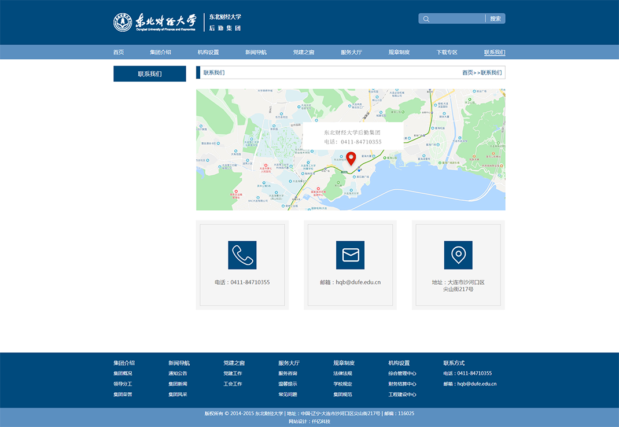Click the university logo in the header
619x427 pixels.
click(x=155, y=22)
